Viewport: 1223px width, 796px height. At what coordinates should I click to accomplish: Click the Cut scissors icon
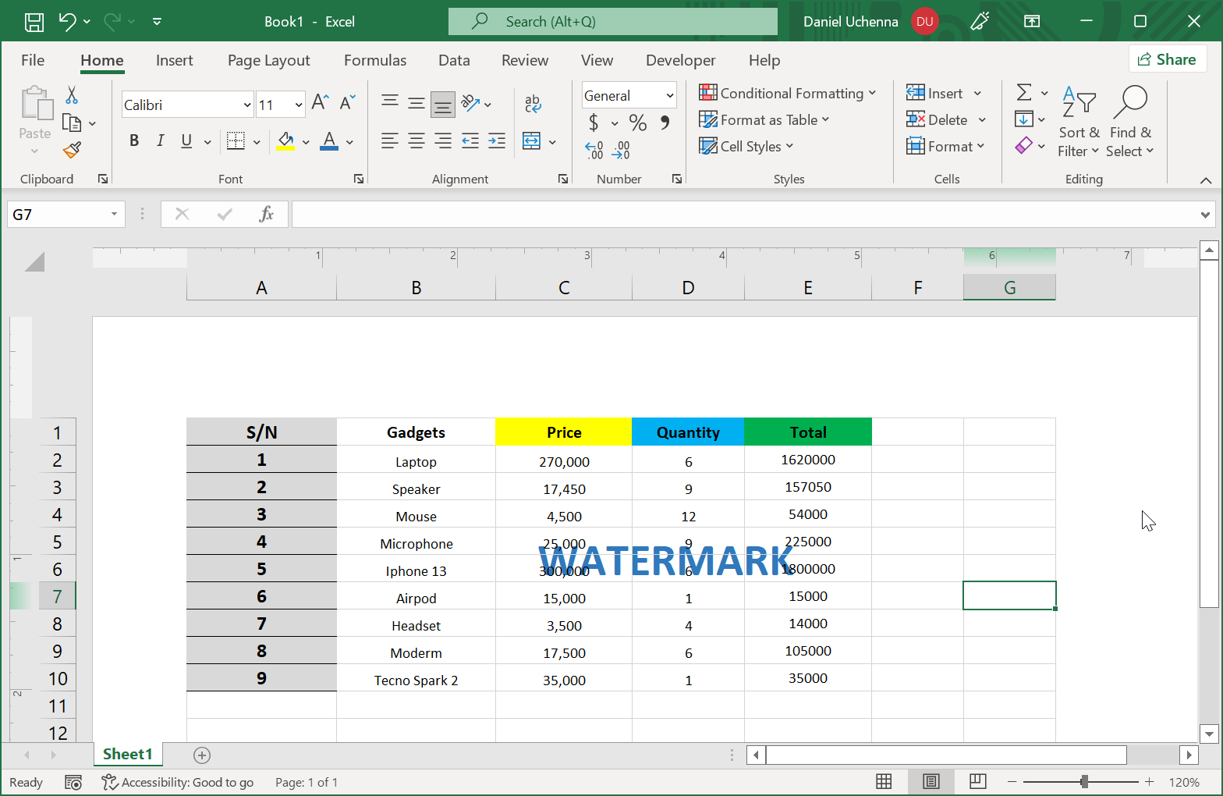click(72, 95)
